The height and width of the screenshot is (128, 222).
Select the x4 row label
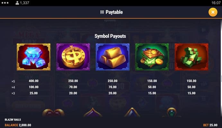tap(13, 87)
